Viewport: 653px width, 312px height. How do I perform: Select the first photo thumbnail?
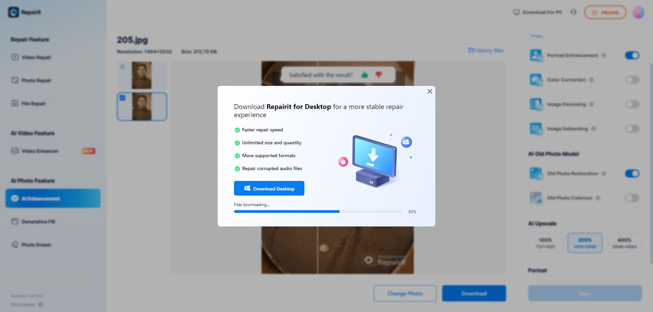[x=142, y=75]
